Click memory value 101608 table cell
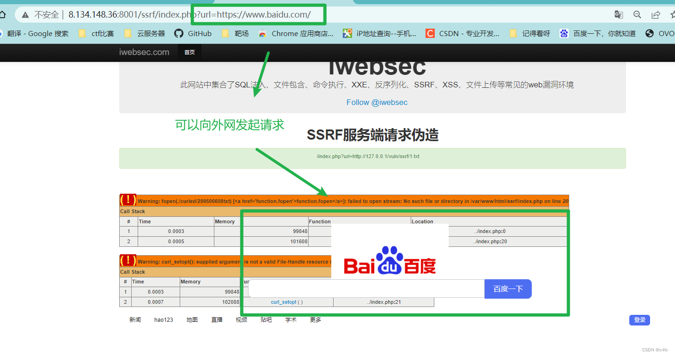Image resolution: width=675 pixels, height=356 pixels. [261, 241]
